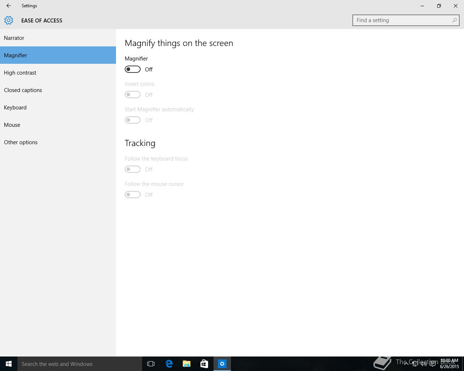Open High contrast settings
The image size is (464, 371).
pyautogui.click(x=58, y=72)
